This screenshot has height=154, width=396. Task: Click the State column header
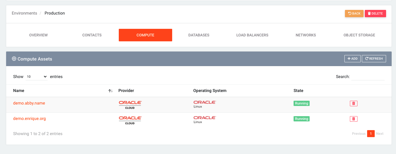[x=298, y=91]
